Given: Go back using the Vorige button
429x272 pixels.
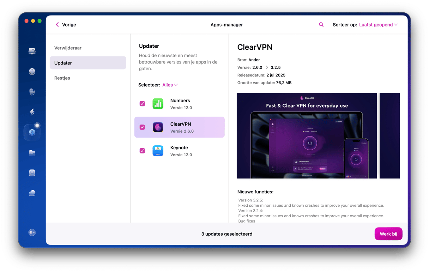Looking at the screenshot, I should pyautogui.click(x=66, y=25).
